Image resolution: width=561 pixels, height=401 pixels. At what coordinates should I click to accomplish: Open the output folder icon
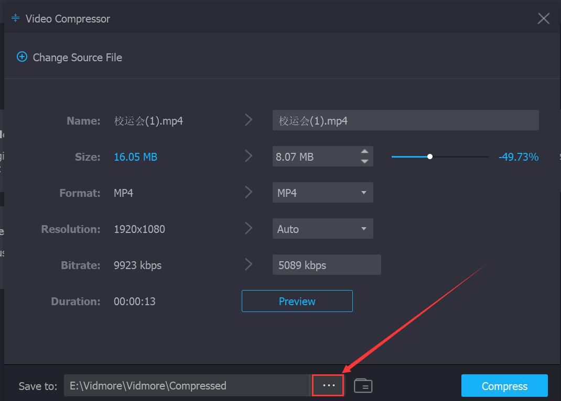(x=363, y=386)
